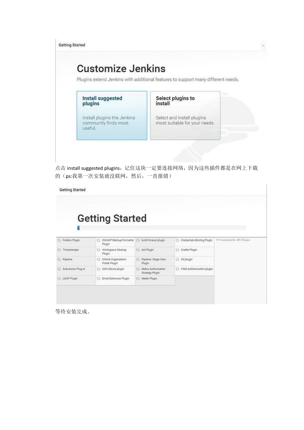304x430 pixels.
Task: Choose Select plugins to install card
Action: (185, 116)
